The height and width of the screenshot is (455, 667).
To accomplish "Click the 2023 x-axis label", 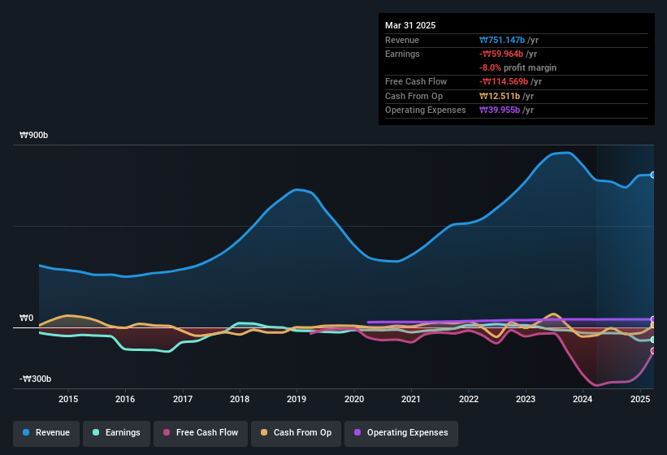I will 526,399.
